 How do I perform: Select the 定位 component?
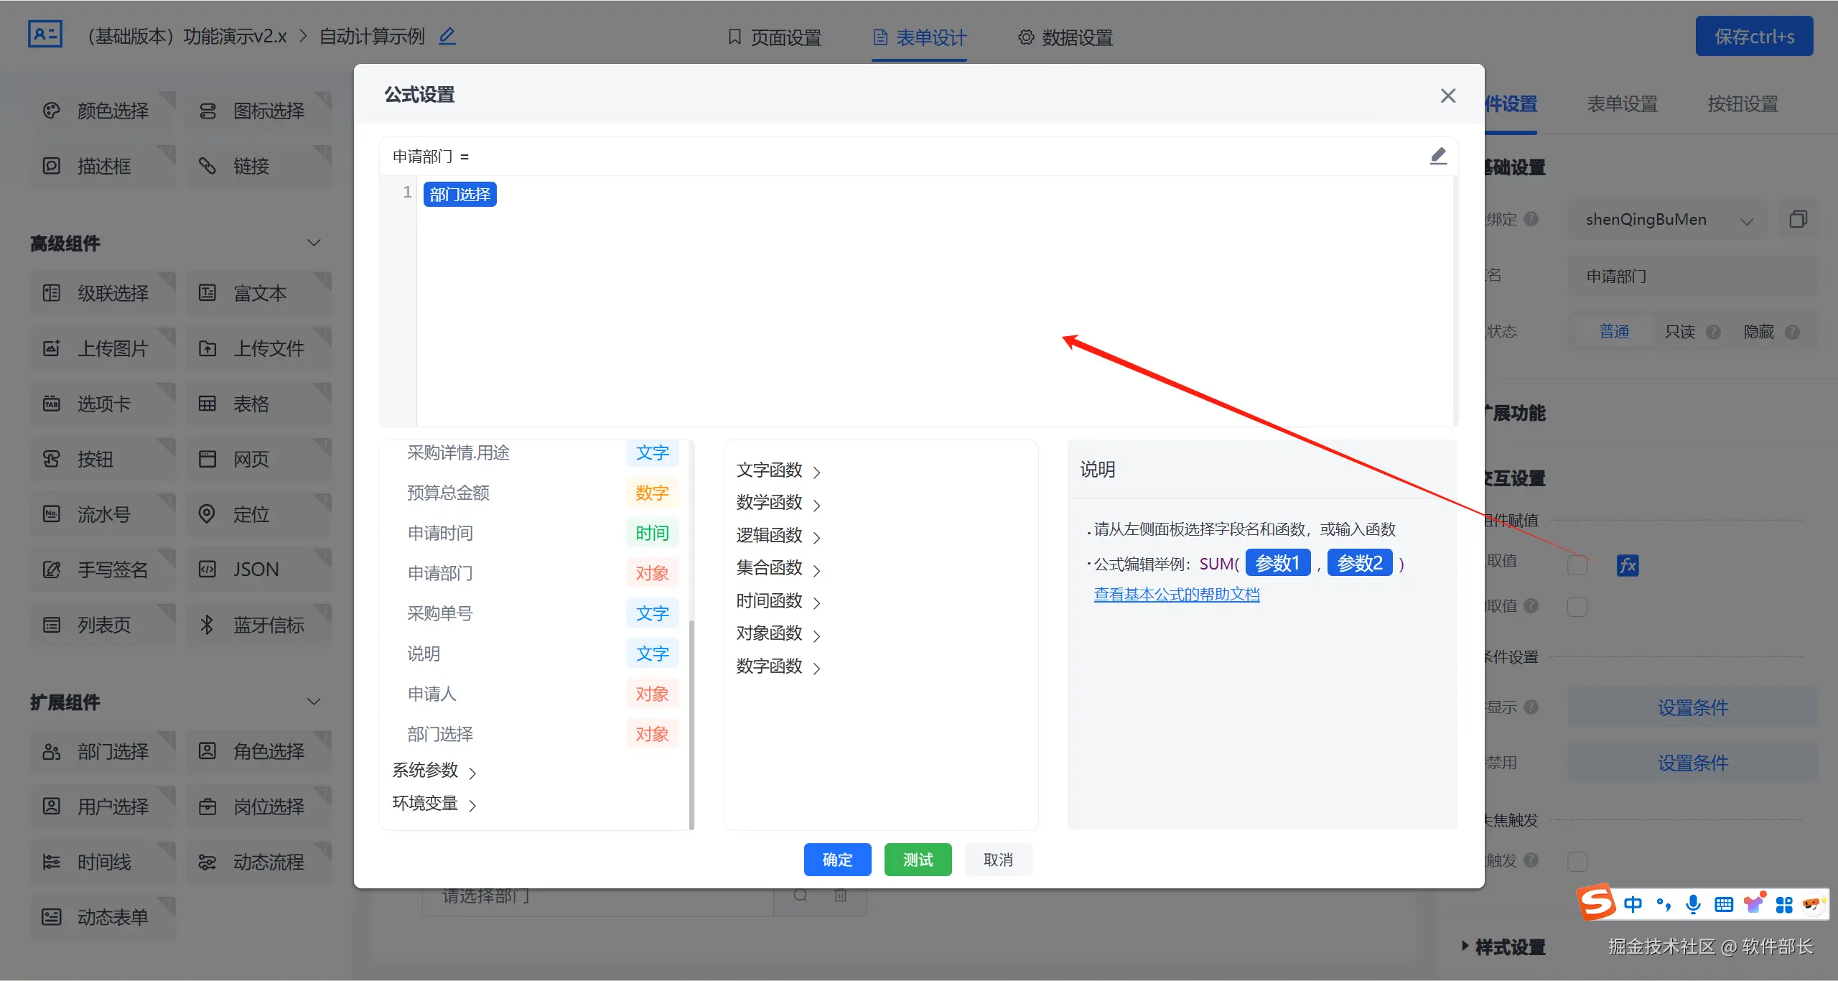(259, 514)
